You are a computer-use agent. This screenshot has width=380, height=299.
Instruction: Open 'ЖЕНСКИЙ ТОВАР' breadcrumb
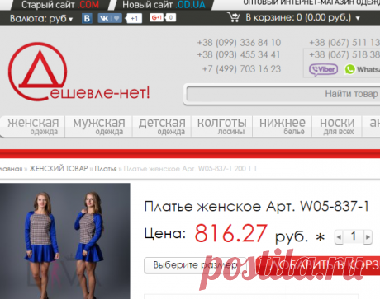pos(59,168)
